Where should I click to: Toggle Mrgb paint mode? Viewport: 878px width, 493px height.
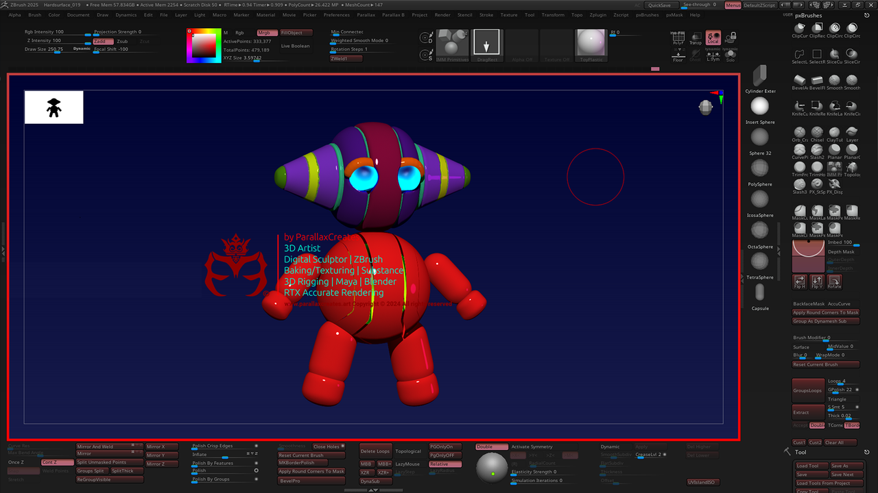coord(266,32)
